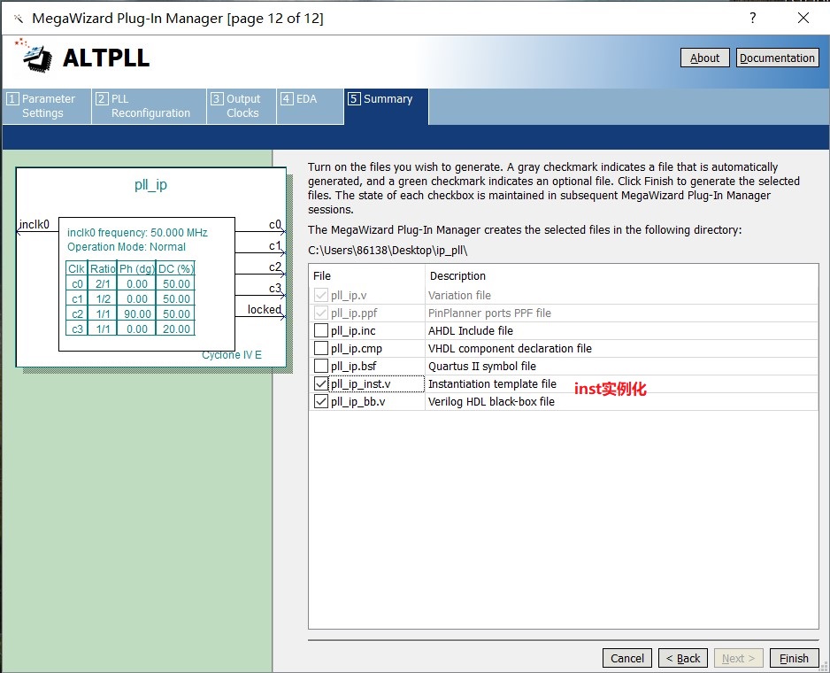Click the Cyclone IV E device label
The width and height of the screenshot is (830, 673).
pos(231,354)
